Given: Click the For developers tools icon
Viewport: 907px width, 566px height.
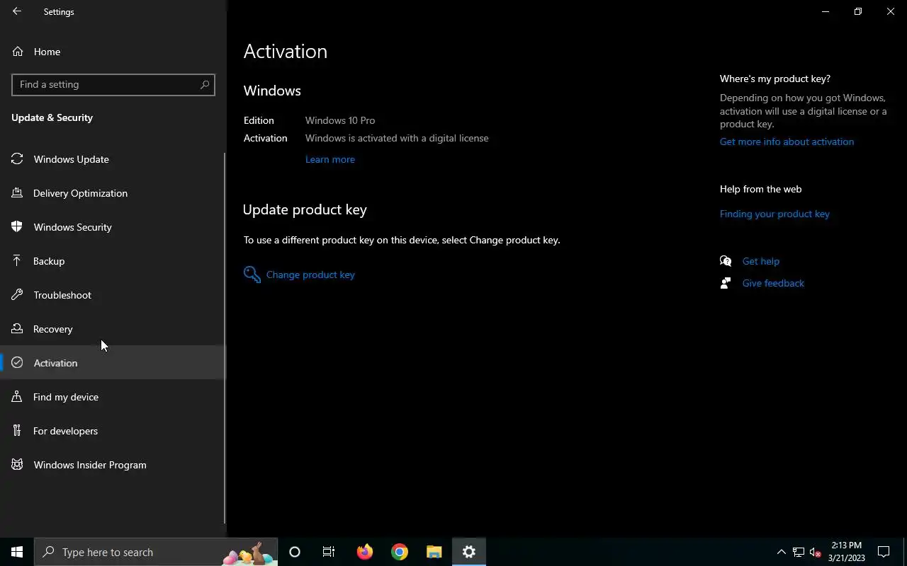Looking at the screenshot, I should pyautogui.click(x=17, y=431).
